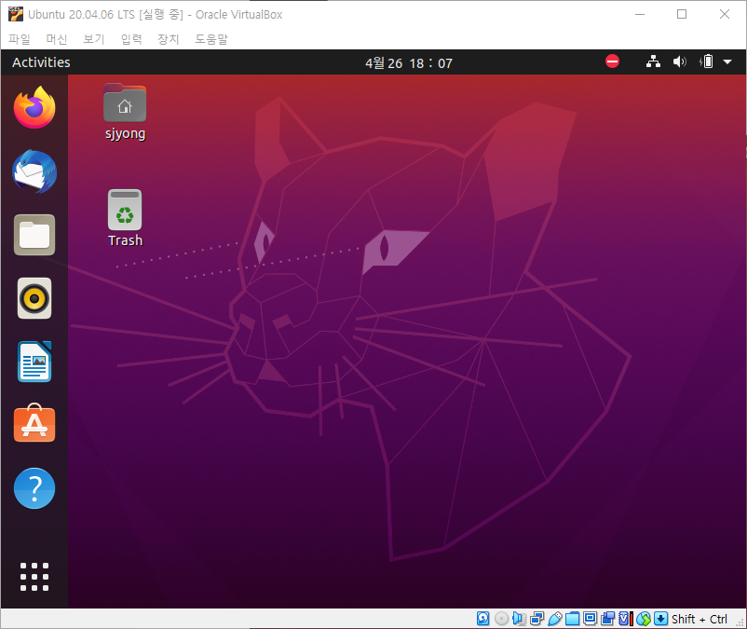Viewport: 747px width, 629px height.
Task: Open the 장치 menu
Action: [x=169, y=39]
